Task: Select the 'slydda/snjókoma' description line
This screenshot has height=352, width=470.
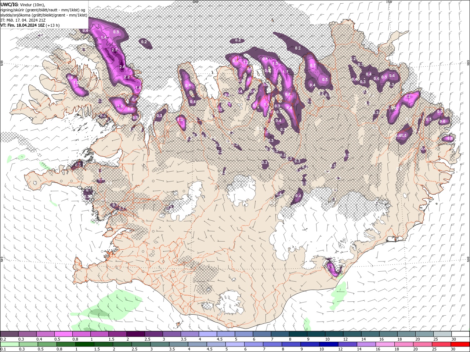Action: tap(44, 15)
